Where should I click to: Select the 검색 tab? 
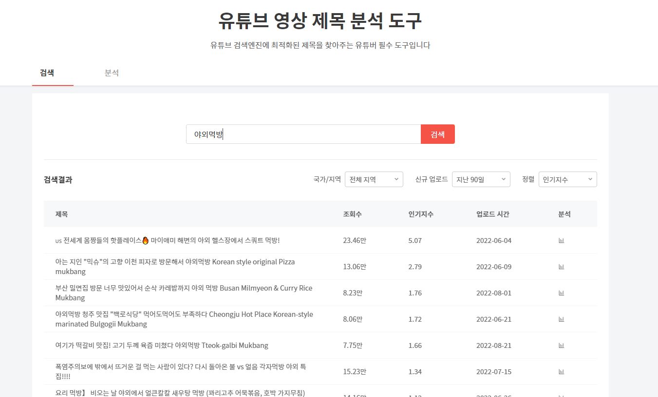pyautogui.click(x=47, y=73)
